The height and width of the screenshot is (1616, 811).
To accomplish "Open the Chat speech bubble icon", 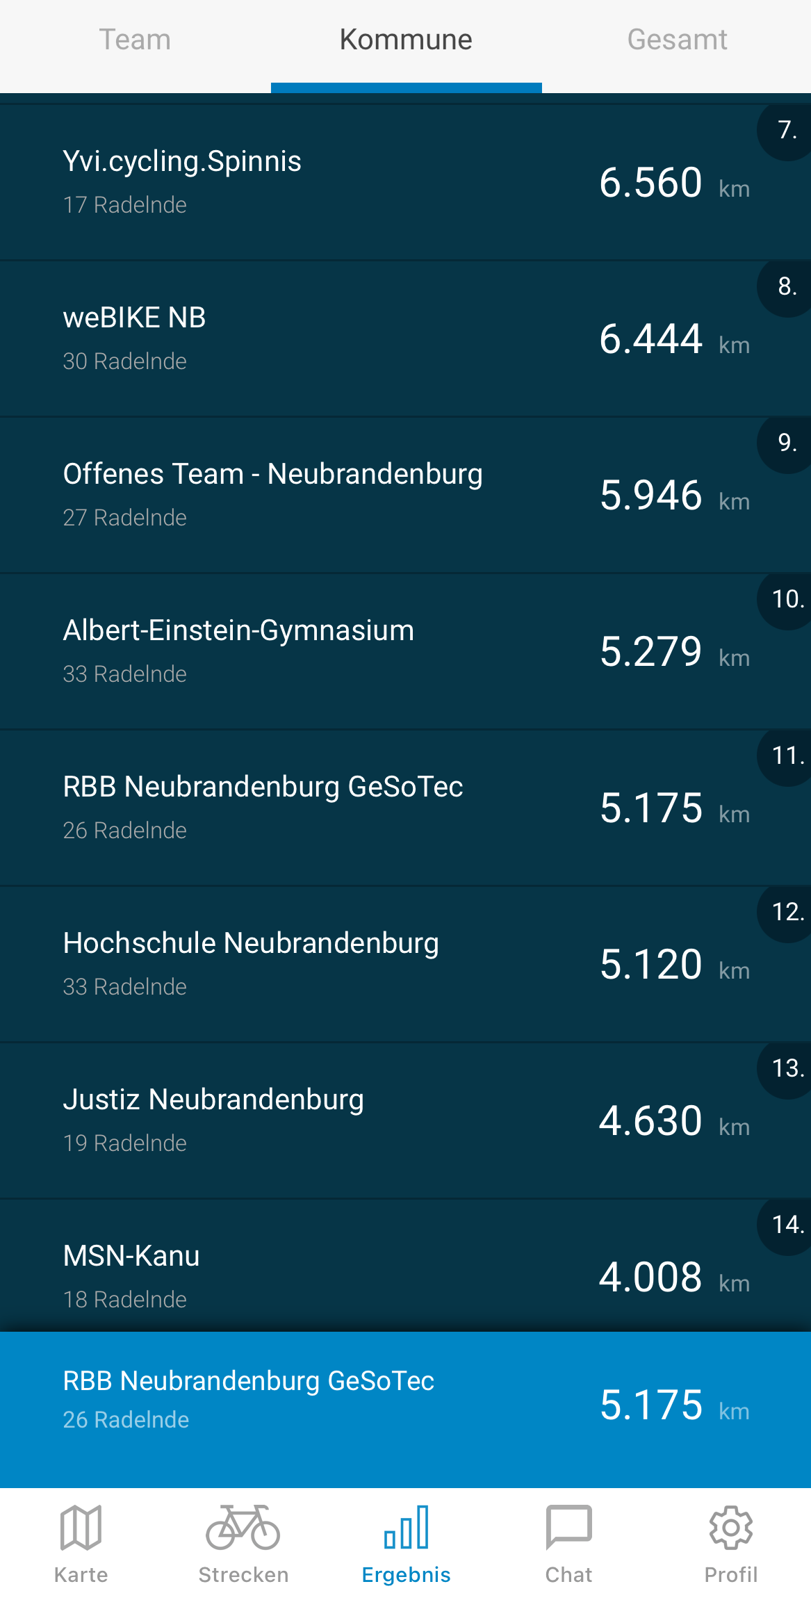I will pyautogui.click(x=568, y=1528).
